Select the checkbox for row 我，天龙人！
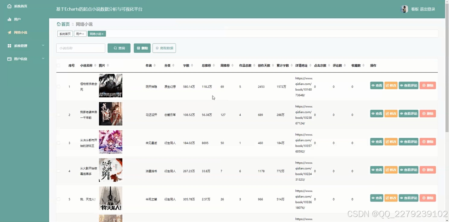Image resolution: width=449 pixels, height=222 pixels. 58,199
